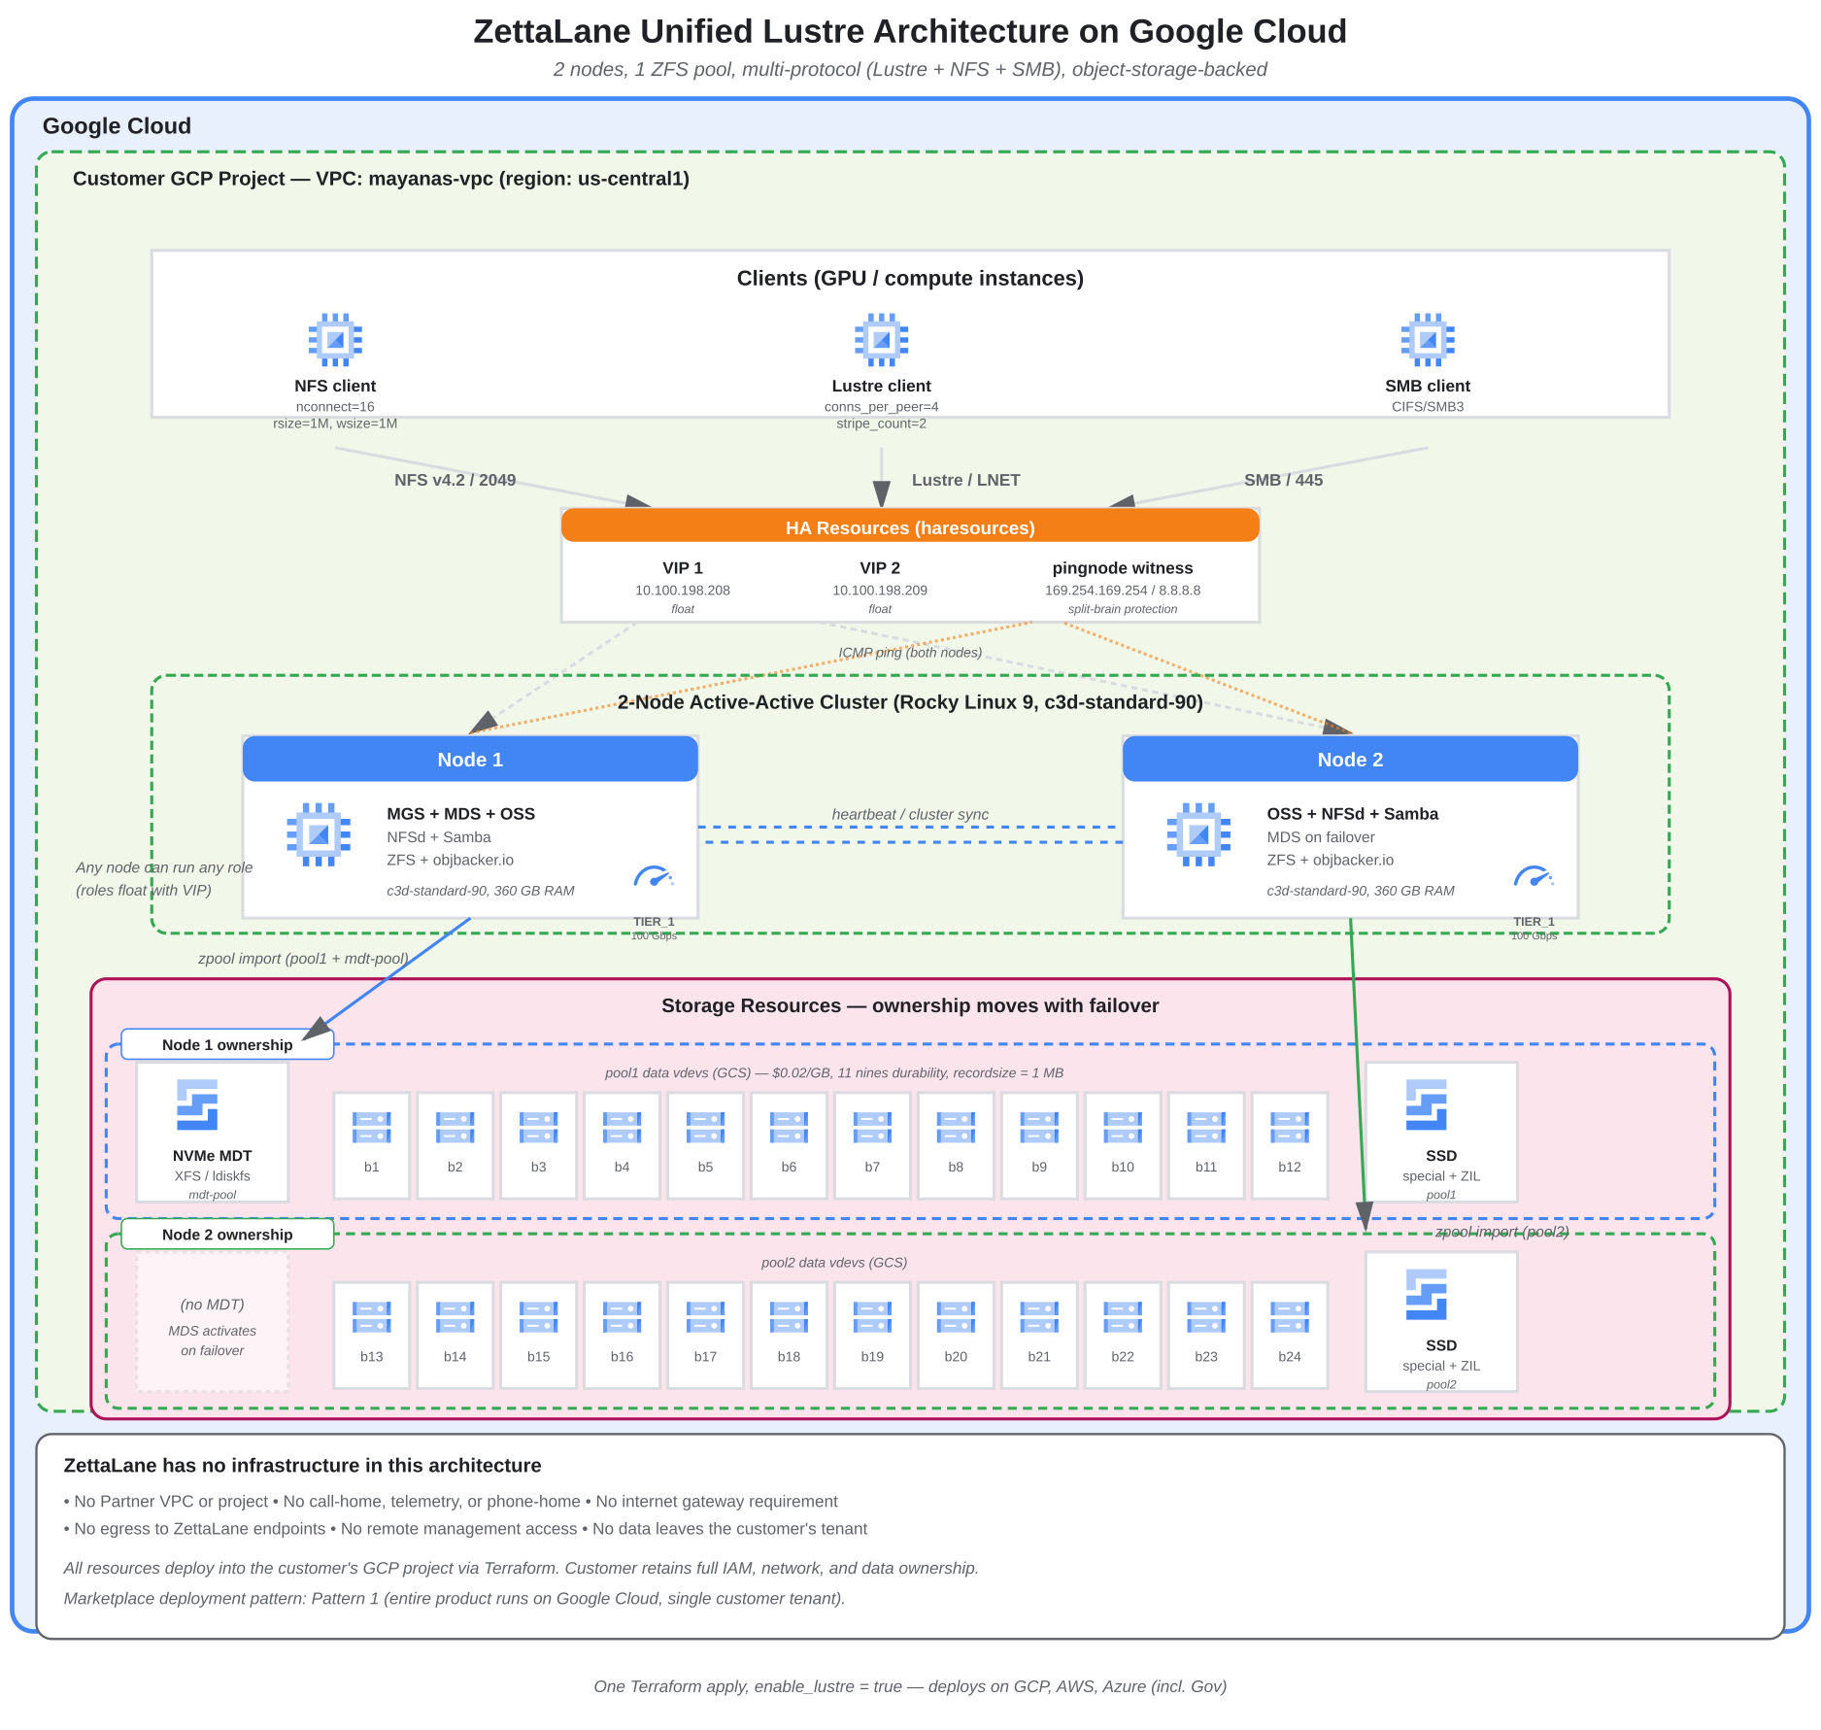Click the b17 storage bucket icon
The height and width of the screenshot is (1730, 1821).
point(705,1316)
